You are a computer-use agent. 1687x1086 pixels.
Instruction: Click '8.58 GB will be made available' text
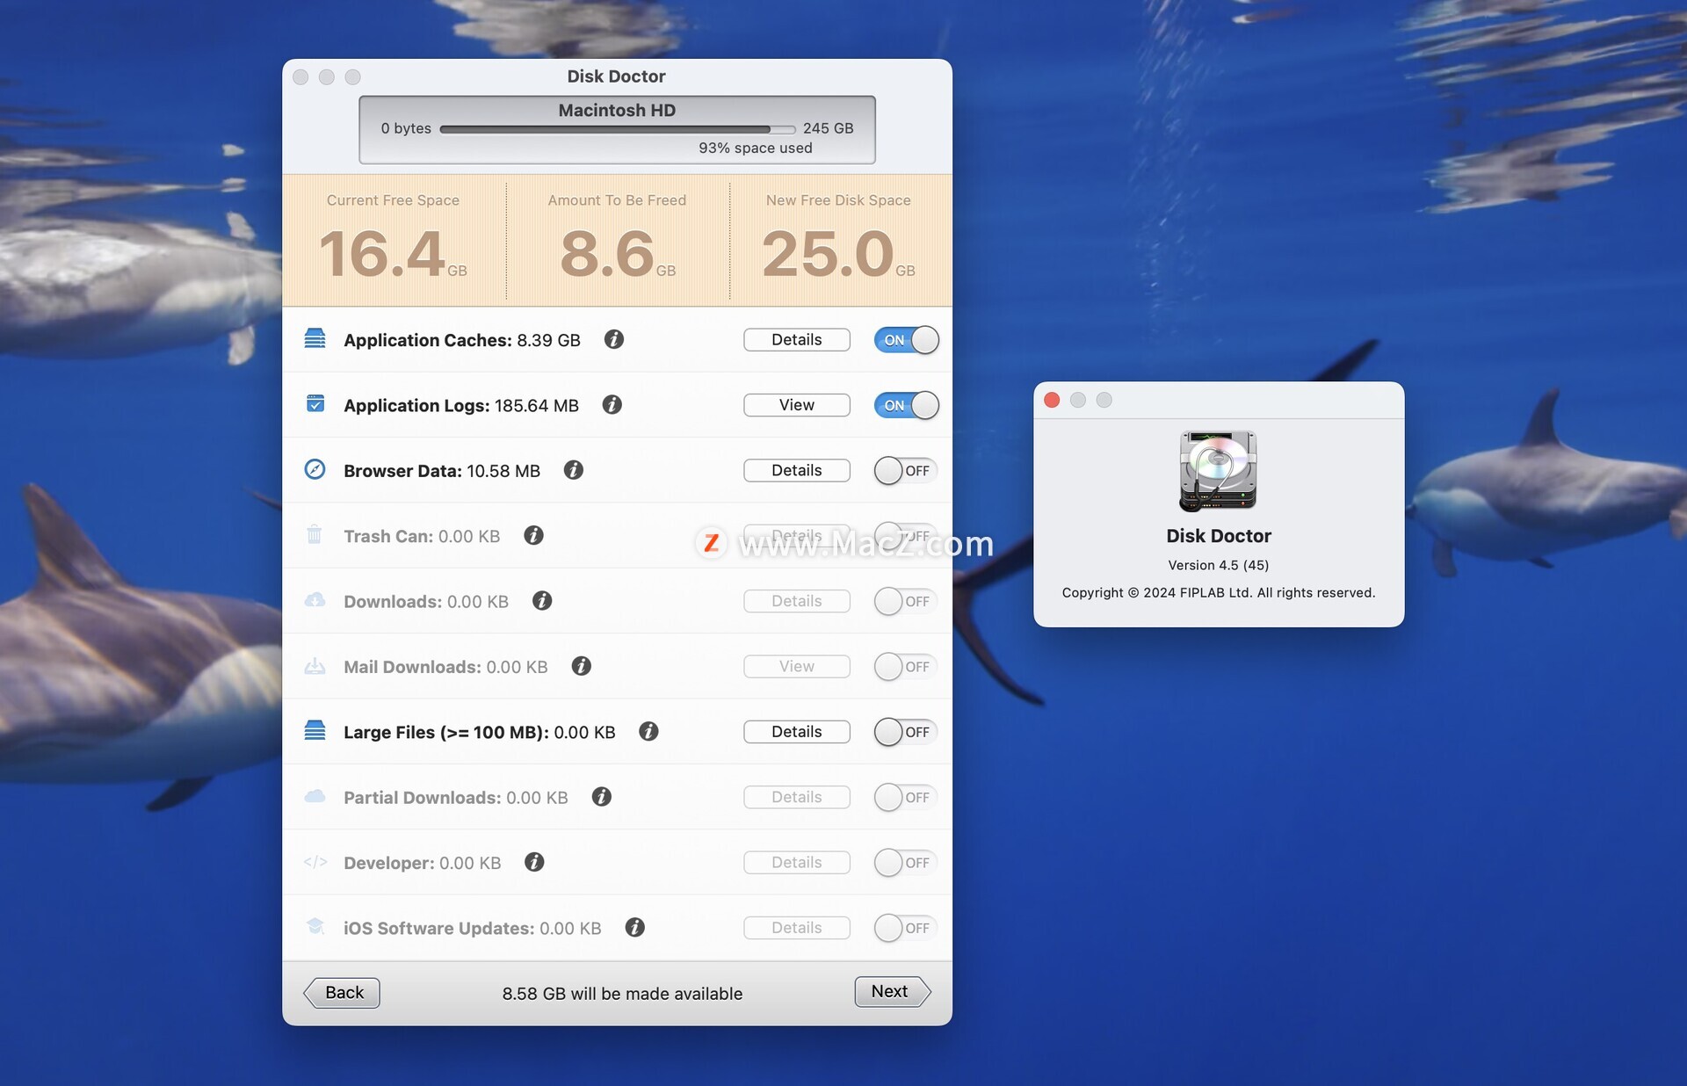[622, 994]
